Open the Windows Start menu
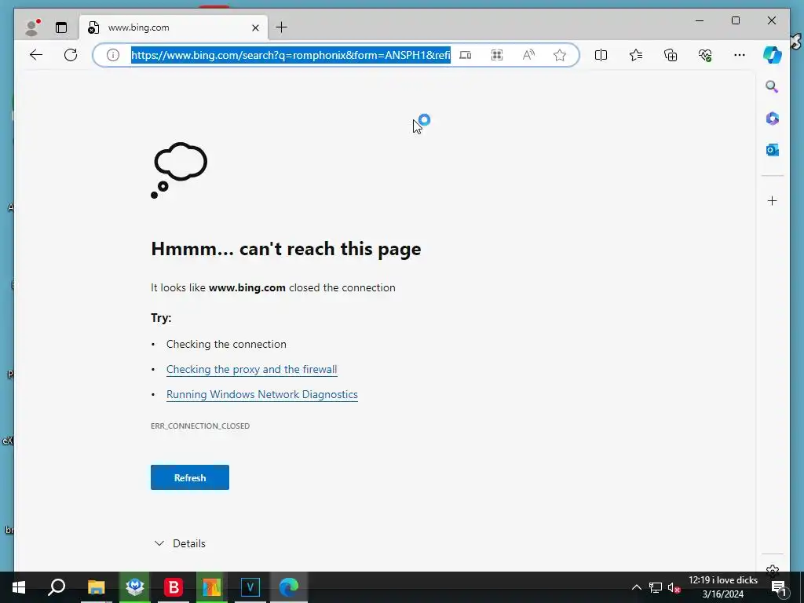804x603 pixels. pos(19,587)
